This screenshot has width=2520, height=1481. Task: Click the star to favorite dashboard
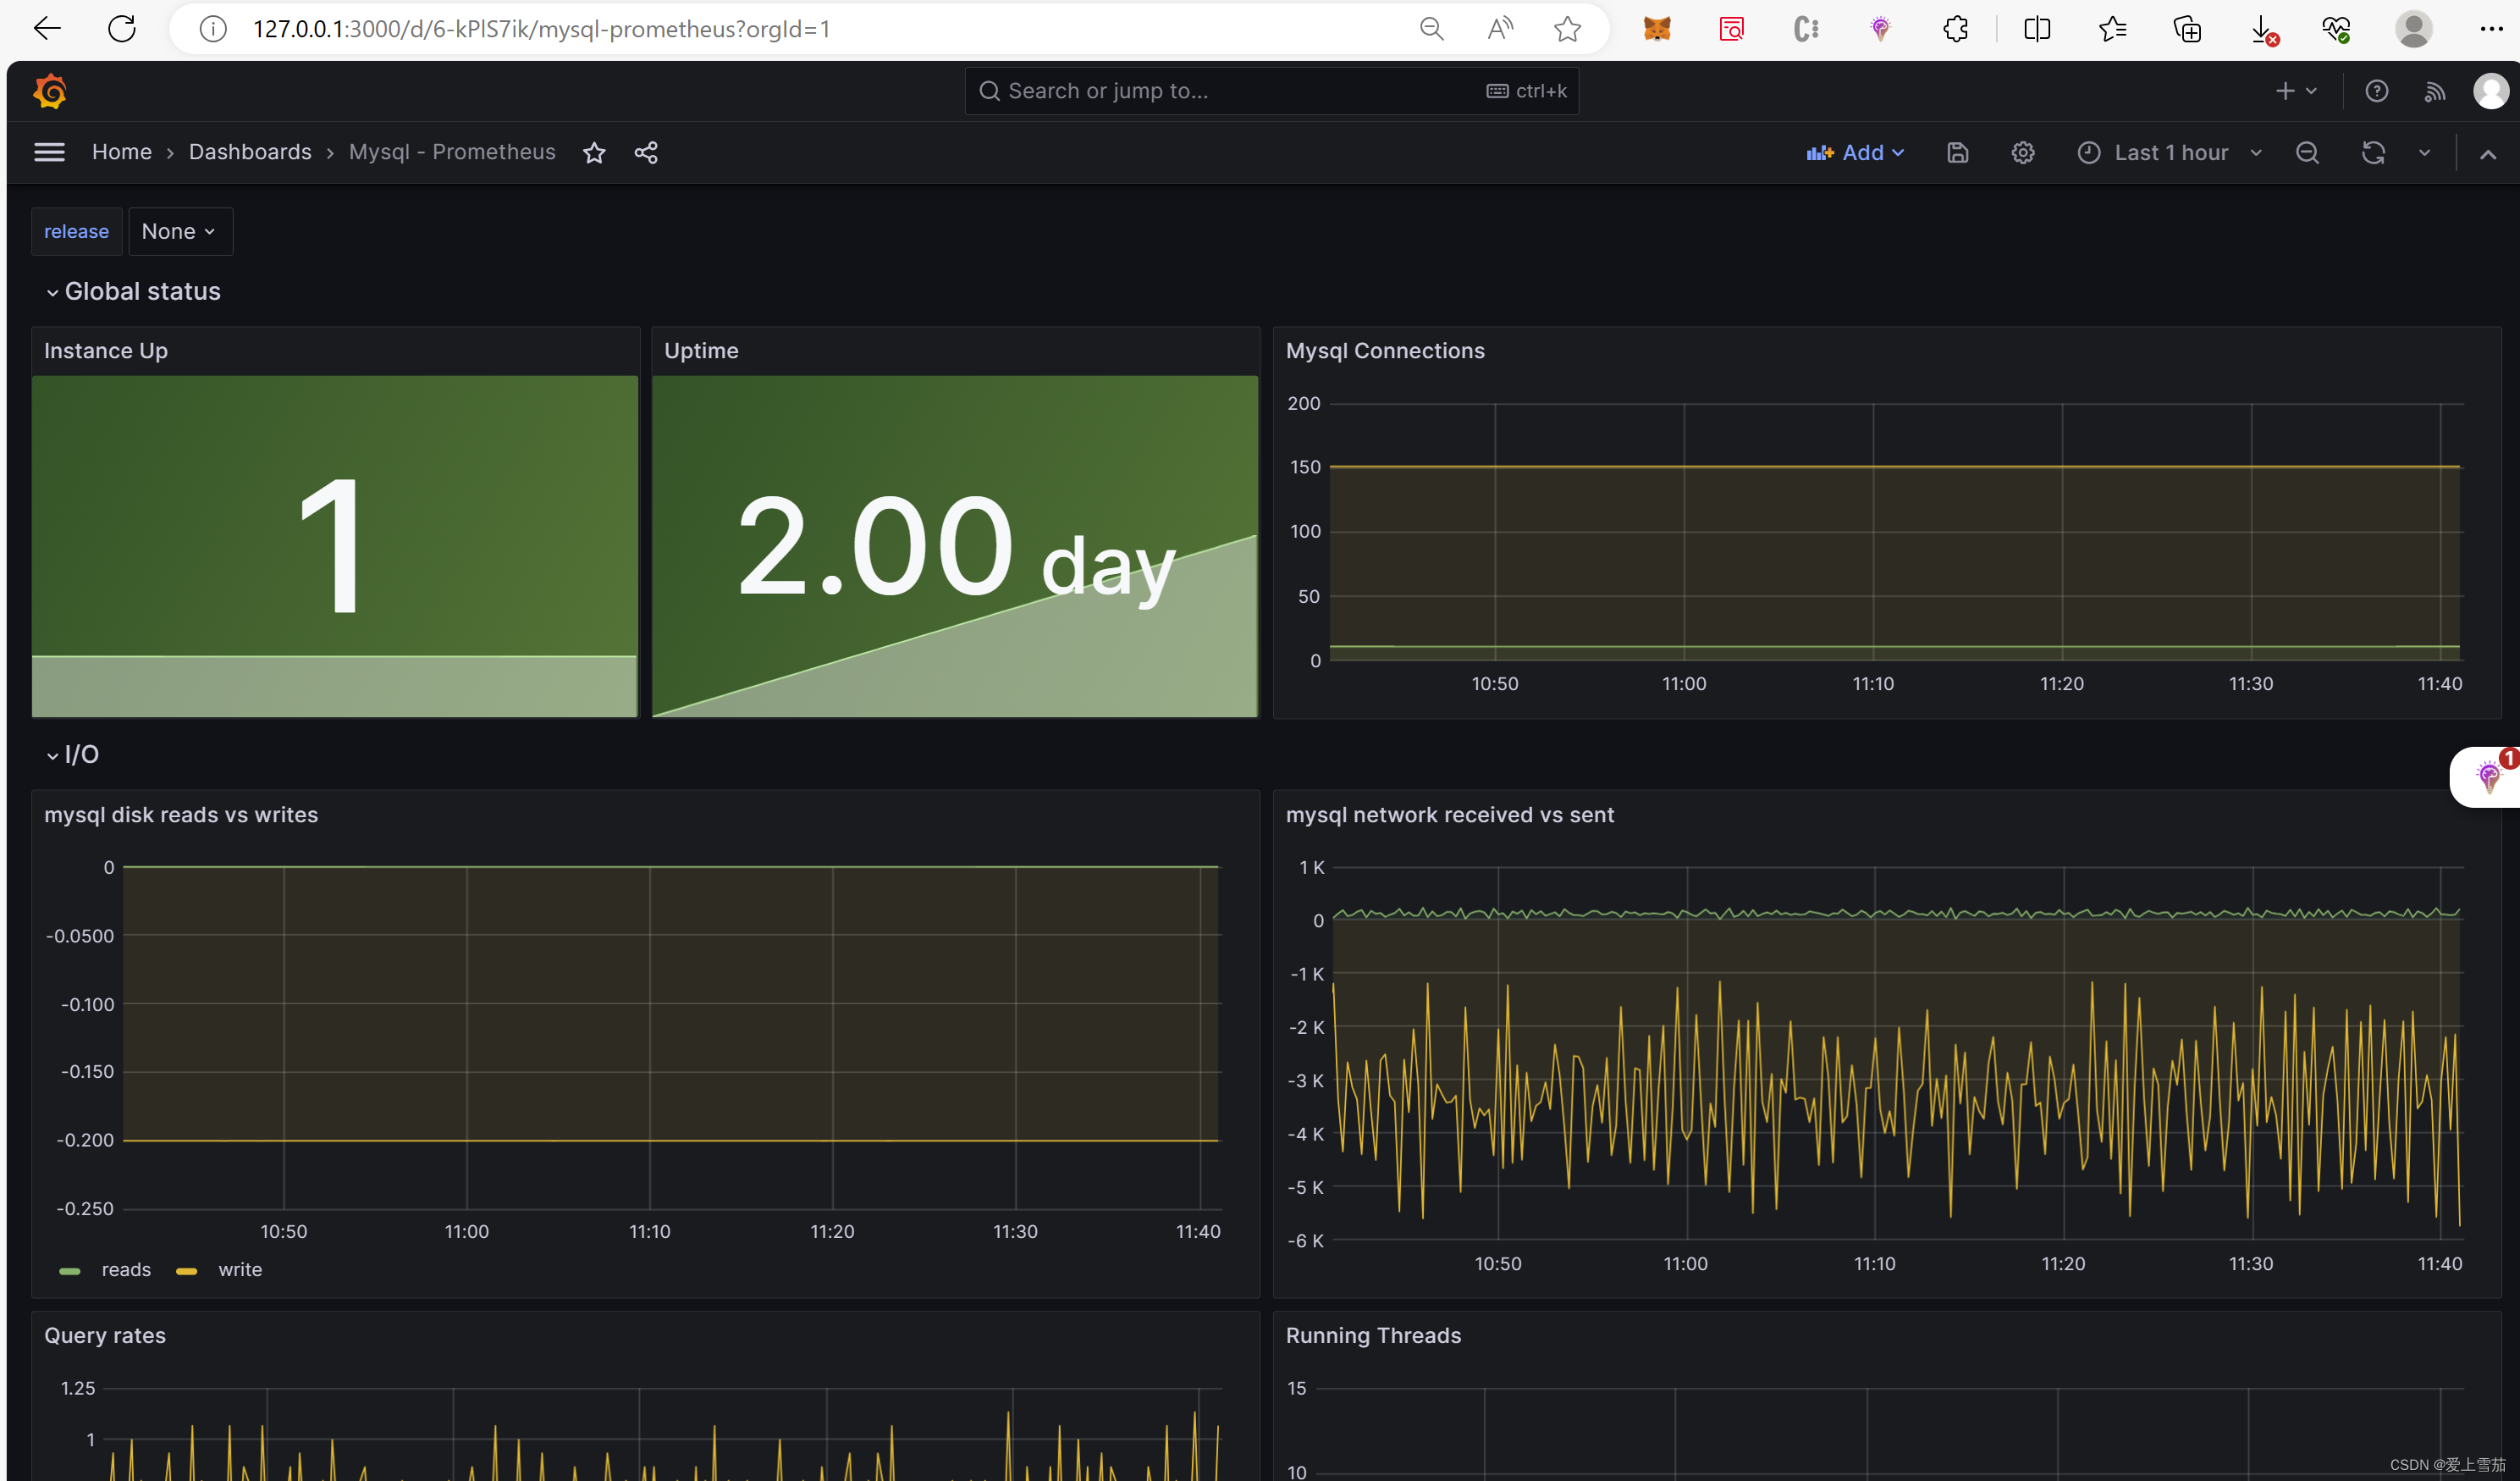pos(596,152)
